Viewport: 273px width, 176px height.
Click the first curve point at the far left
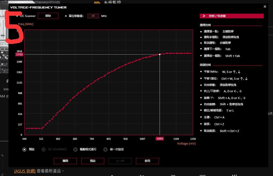26,128
